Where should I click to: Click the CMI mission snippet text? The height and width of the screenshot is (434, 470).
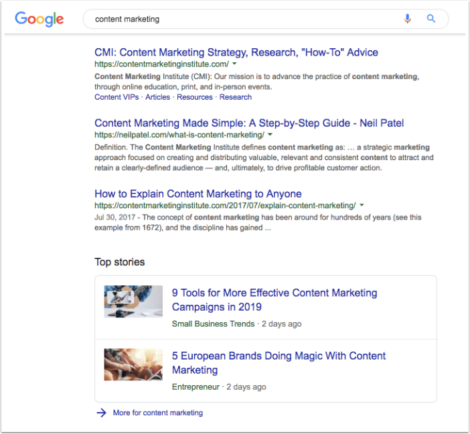click(x=257, y=82)
